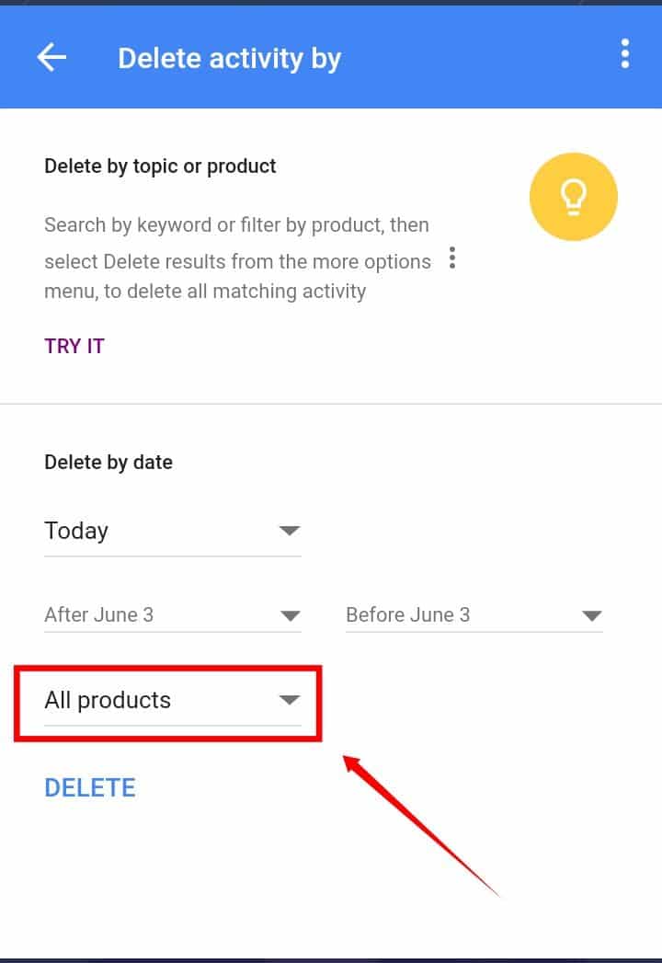Open the header more options menu
The height and width of the screenshot is (963, 662).
625,53
